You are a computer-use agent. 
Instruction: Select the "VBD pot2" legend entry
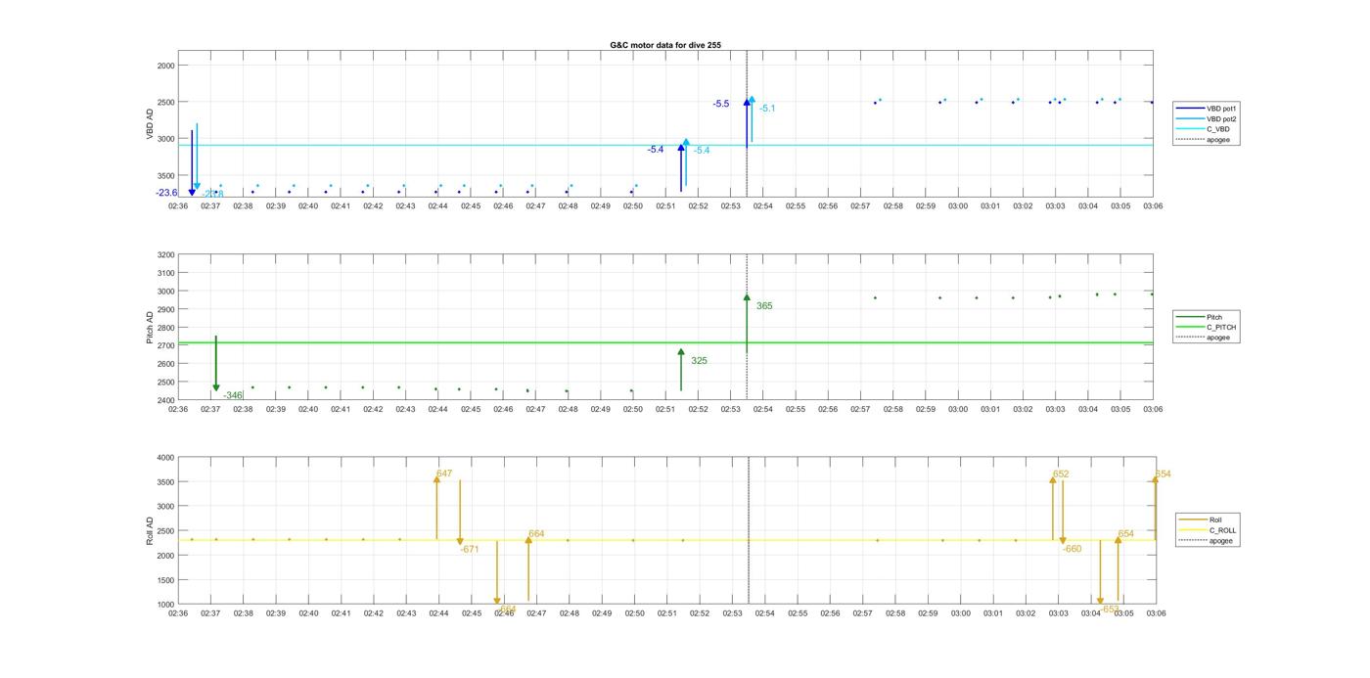pos(1207,118)
